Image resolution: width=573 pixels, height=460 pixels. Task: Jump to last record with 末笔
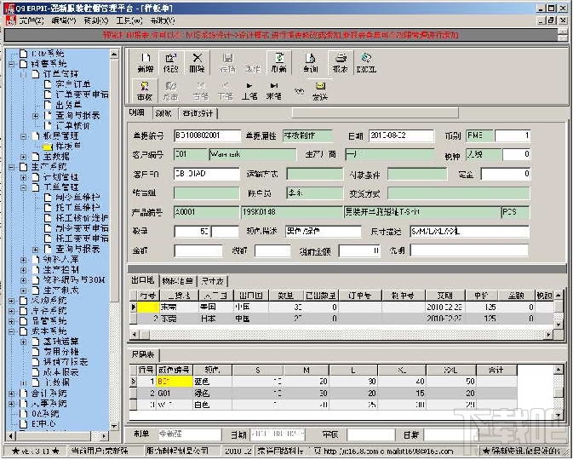pos(274,89)
